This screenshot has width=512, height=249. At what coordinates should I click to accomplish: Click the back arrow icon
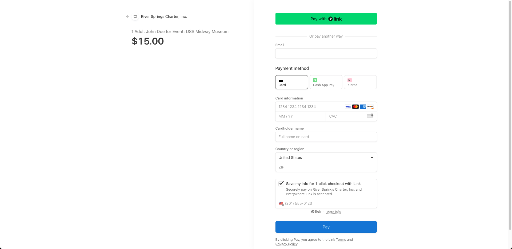point(128,17)
